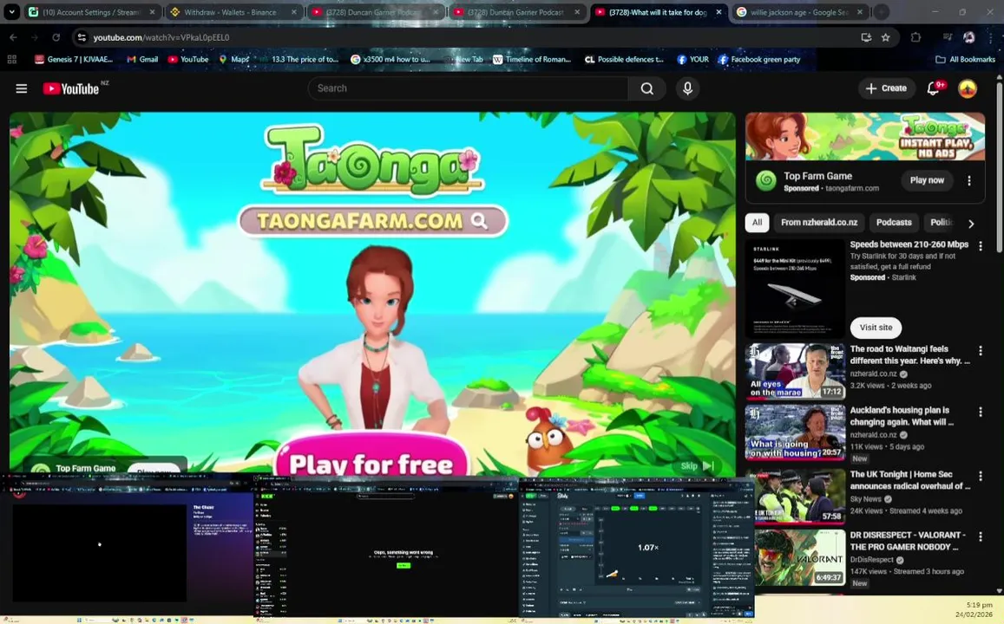Close the willie jackson Google tab
This screenshot has width=1004, height=624.
click(860, 12)
